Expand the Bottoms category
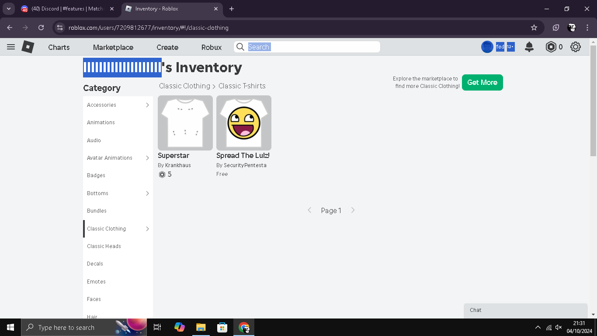The width and height of the screenshot is (597, 336). [147, 193]
